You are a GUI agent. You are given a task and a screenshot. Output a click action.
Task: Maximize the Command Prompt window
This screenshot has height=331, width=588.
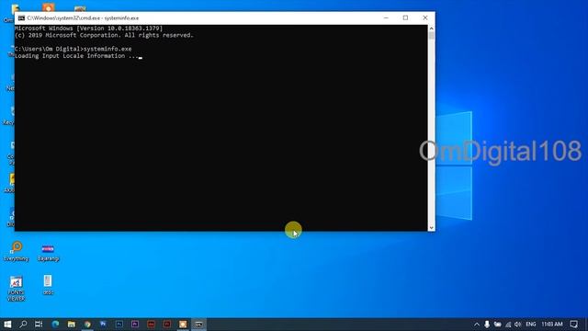point(405,18)
